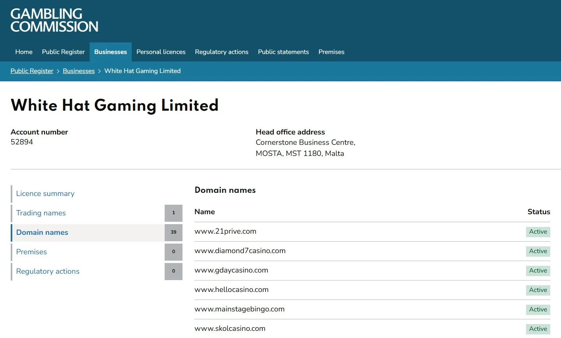
Task: Click Active status for www.diamond7casino.com
Action: pos(538,251)
